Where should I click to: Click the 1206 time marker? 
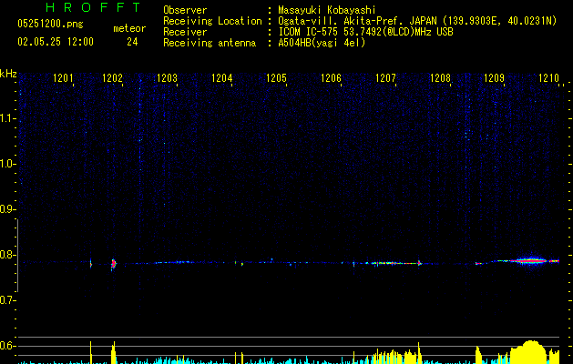click(x=331, y=77)
